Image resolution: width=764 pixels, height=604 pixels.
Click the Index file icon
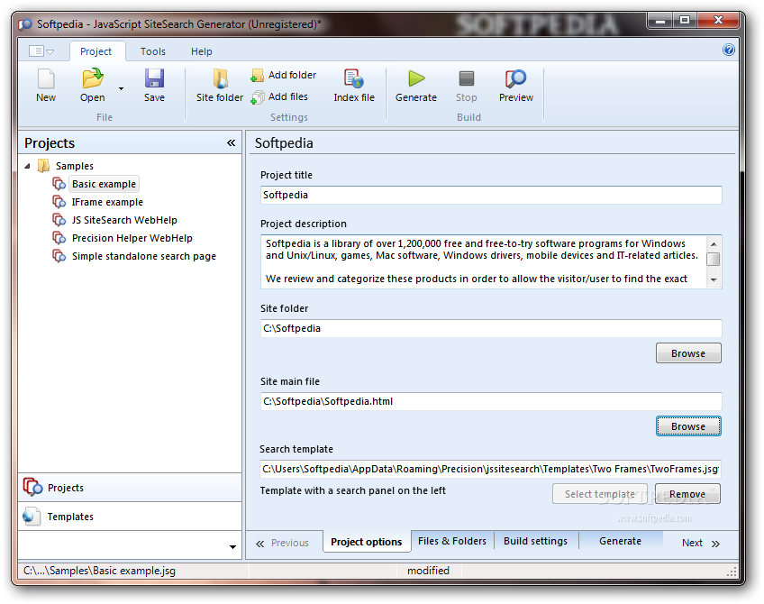[354, 78]
